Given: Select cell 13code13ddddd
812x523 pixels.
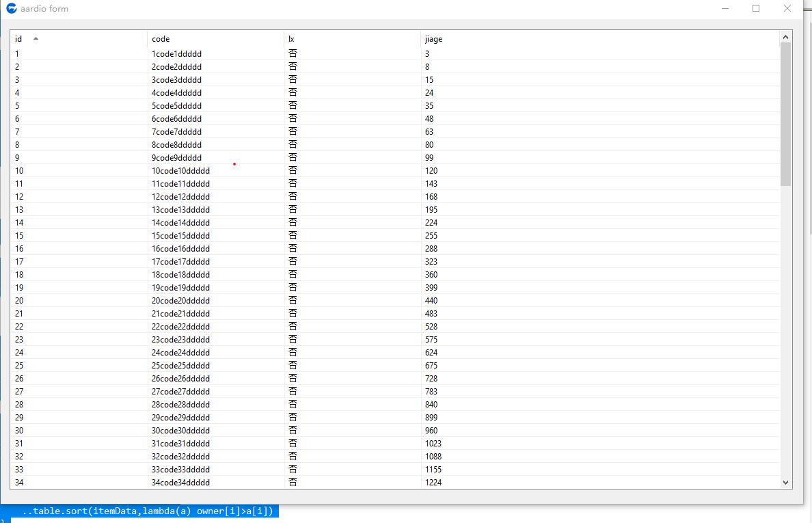Looking at the screenshot, I should tap(180, 210).
